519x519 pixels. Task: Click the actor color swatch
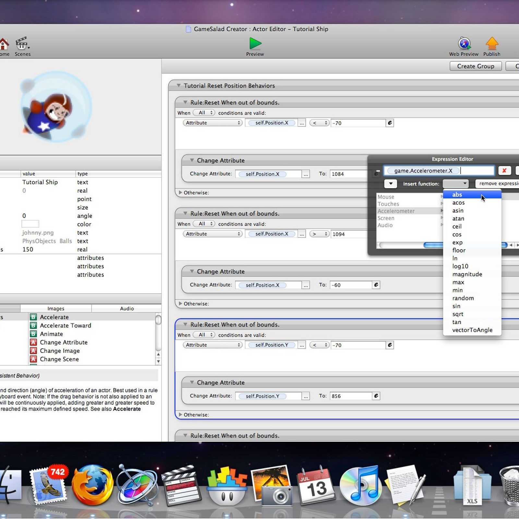pos(30,224)
